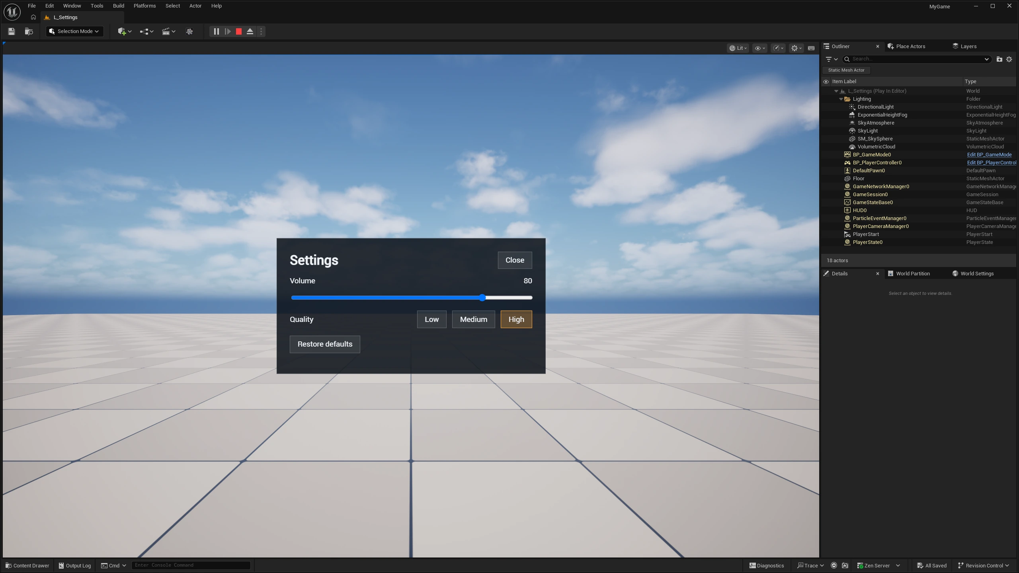Screen dimensions: 1019x573
Task: Open the viewport Show eye dropdown
Action: [759, 48]
